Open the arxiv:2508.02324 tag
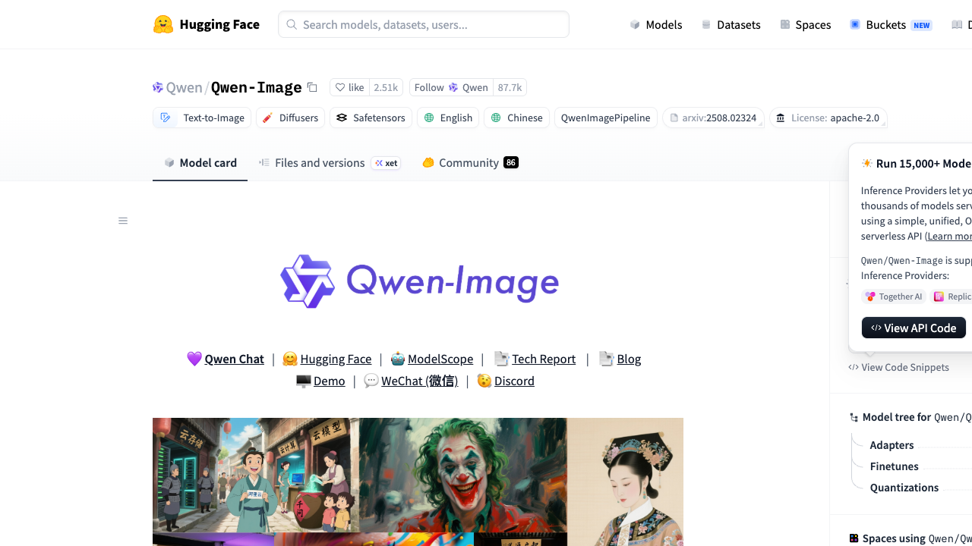Viewport: 972px width, 546px height. click(713, 118)
